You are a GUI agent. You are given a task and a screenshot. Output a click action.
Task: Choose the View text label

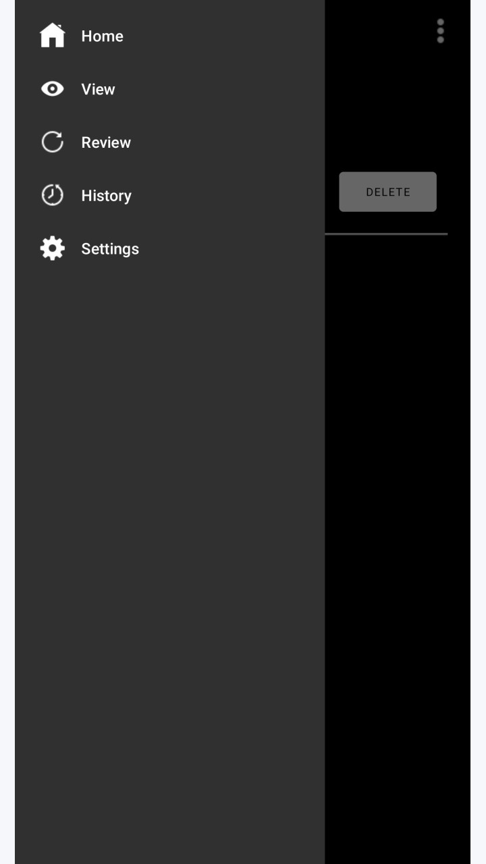click(98, 89)
